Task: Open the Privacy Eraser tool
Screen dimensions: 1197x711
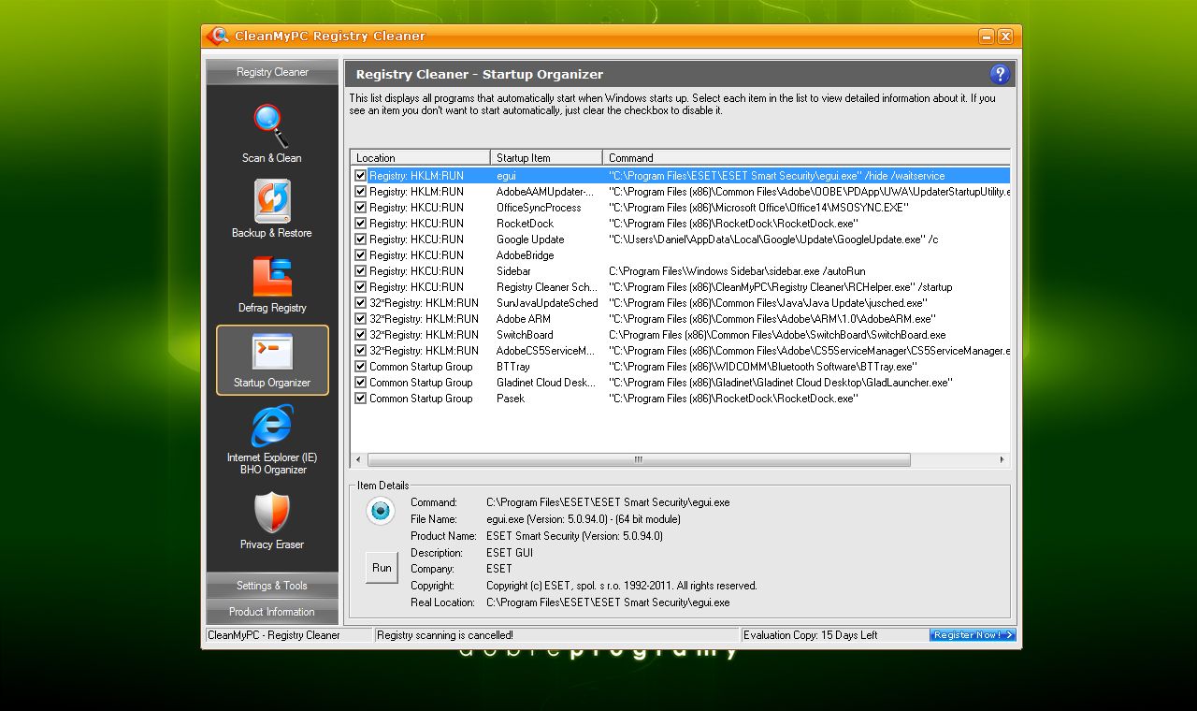Action: point(272,521)
